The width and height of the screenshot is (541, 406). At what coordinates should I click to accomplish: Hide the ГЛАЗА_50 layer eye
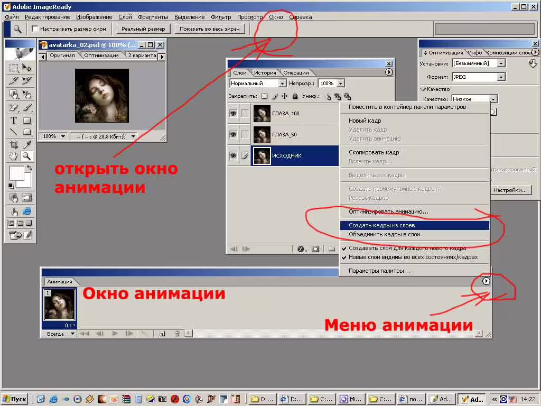tap(233, 134)
